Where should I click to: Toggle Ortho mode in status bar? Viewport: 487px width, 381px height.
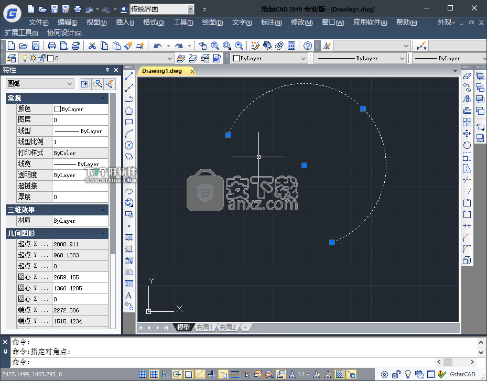166,374
